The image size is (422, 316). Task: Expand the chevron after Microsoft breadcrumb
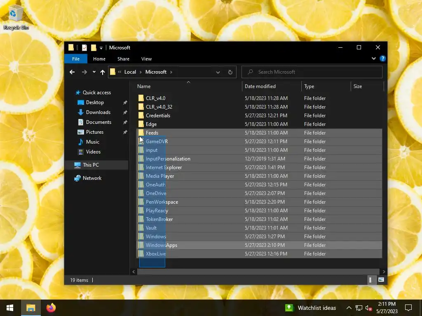(x=171, y=72)
